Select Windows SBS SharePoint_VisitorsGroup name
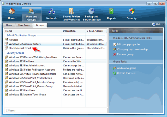Viewport: 167px width, 117px height. point(30,78)
